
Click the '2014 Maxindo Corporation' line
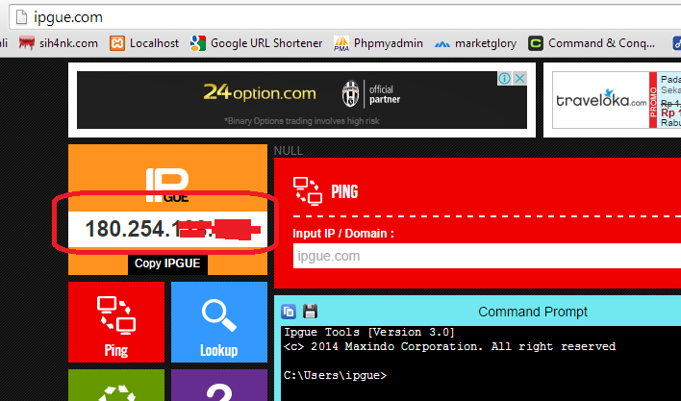click(x=449, y=347)
